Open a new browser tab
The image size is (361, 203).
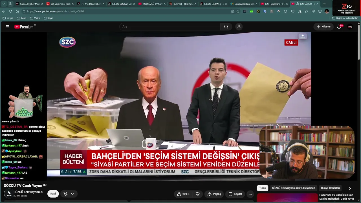(x=324, y=4)
